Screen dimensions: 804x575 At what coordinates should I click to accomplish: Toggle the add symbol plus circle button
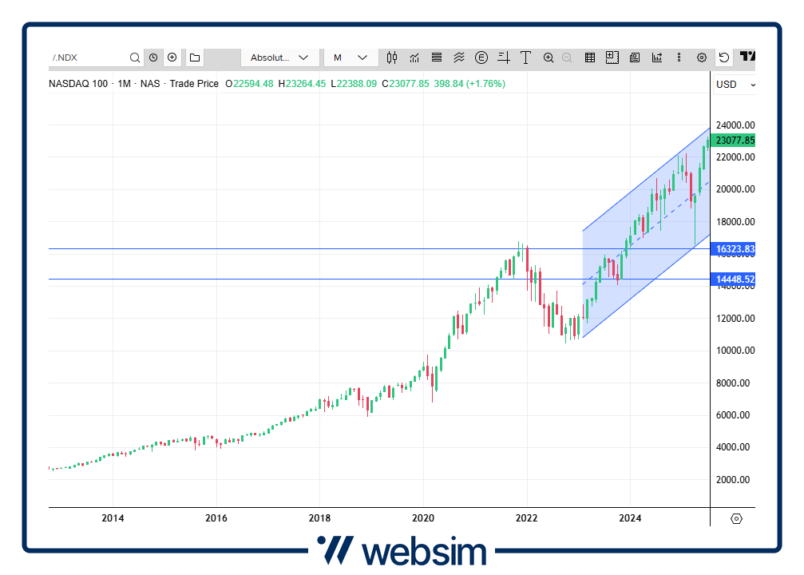172,57
